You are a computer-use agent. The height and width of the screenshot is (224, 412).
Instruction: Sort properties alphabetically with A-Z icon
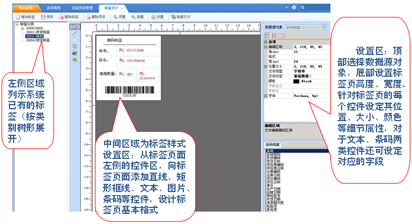click(274, 35)
